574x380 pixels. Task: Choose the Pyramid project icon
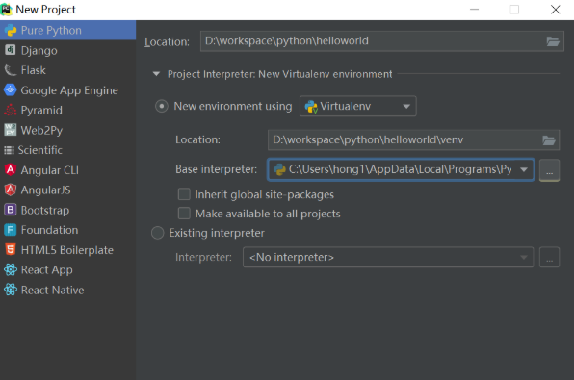click(x=11, y=110)
